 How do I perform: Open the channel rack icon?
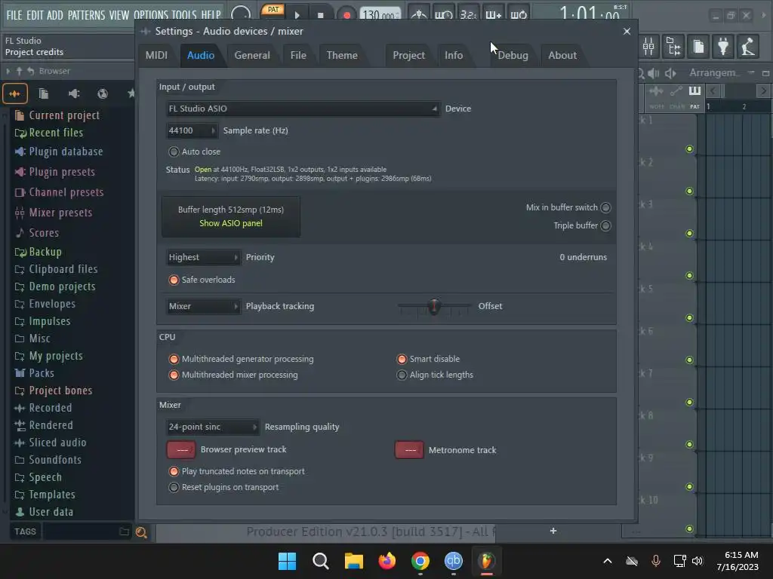[674, 47]
